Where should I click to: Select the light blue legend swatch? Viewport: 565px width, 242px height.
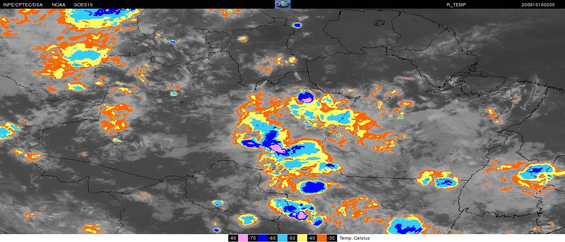(x=282, y=238)
